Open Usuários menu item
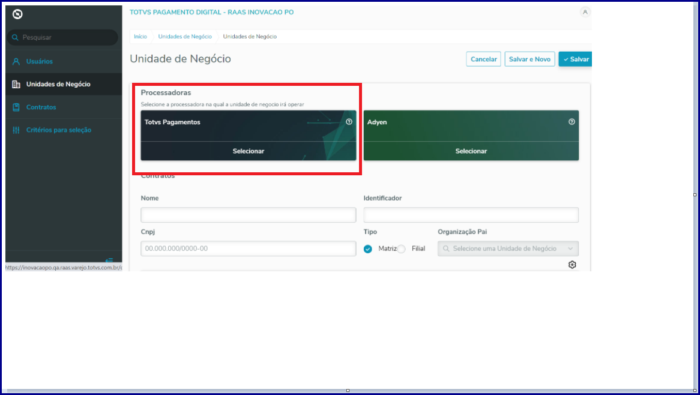The image size is (700, 395). click(x=64, y=62)
